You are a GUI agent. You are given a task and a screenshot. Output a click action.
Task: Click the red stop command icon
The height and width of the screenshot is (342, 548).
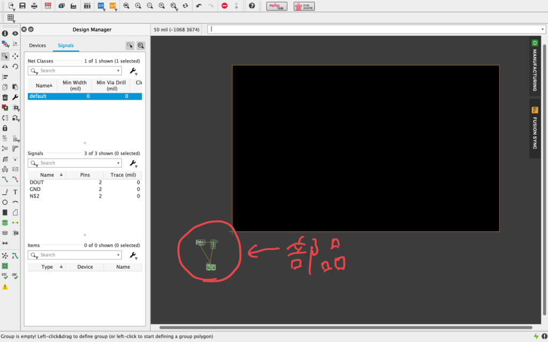coord(225,5)
